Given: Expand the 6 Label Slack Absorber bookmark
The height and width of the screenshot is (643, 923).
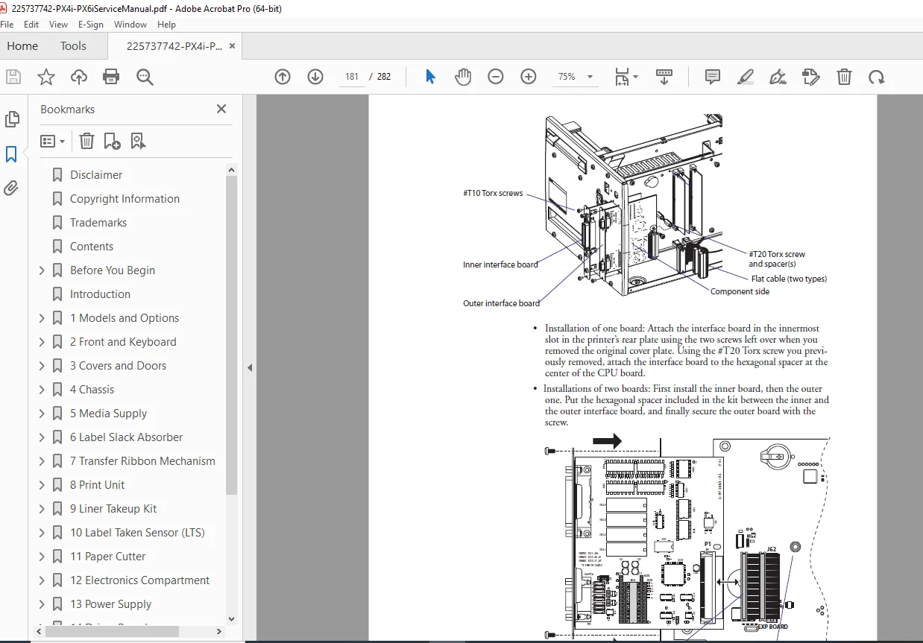Looking at the screenshot, I should pyautogui.click(x=42, y=437).
